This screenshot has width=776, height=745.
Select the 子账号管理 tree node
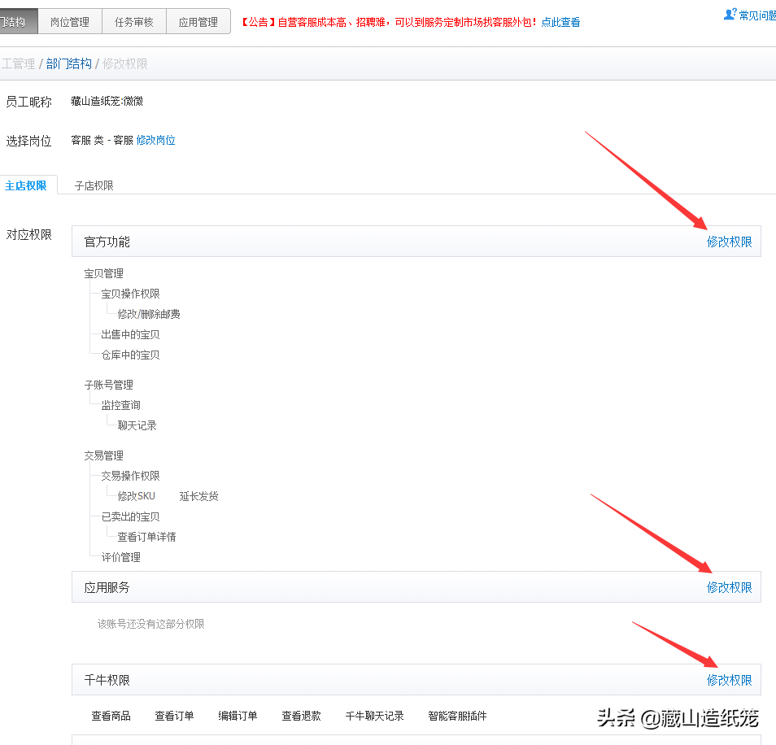coord(108,385)
